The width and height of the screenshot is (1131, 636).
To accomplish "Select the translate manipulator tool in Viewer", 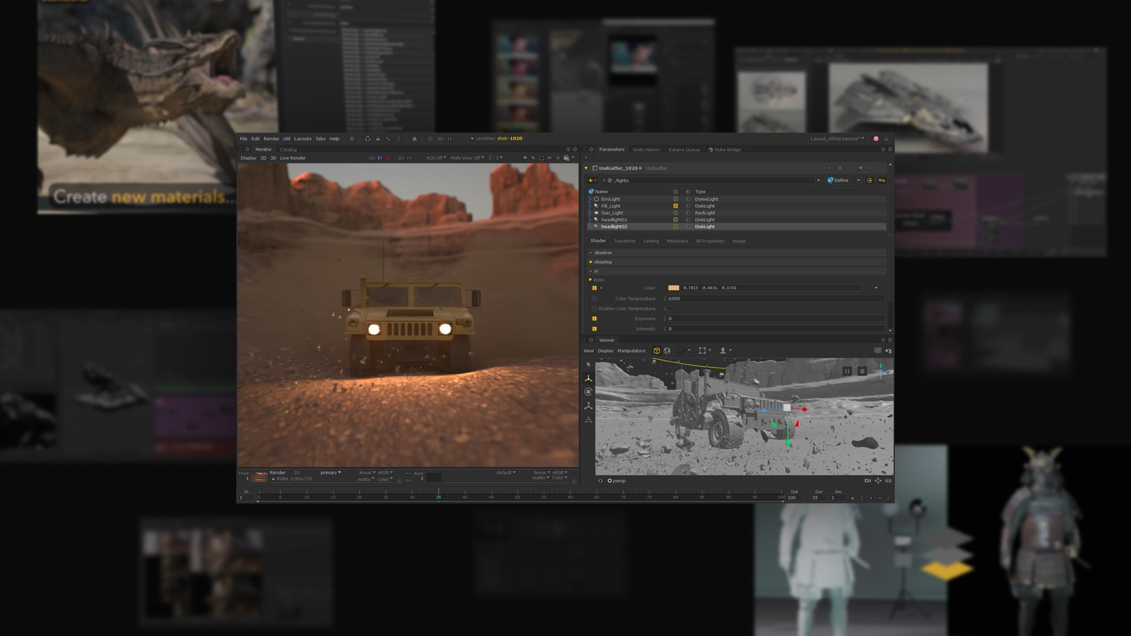I will (588, 378).
